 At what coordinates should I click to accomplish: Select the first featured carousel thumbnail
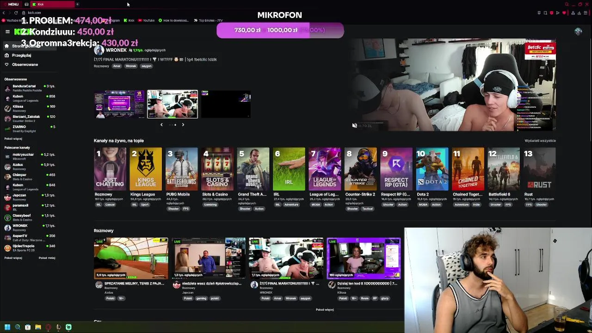[120, 104]
